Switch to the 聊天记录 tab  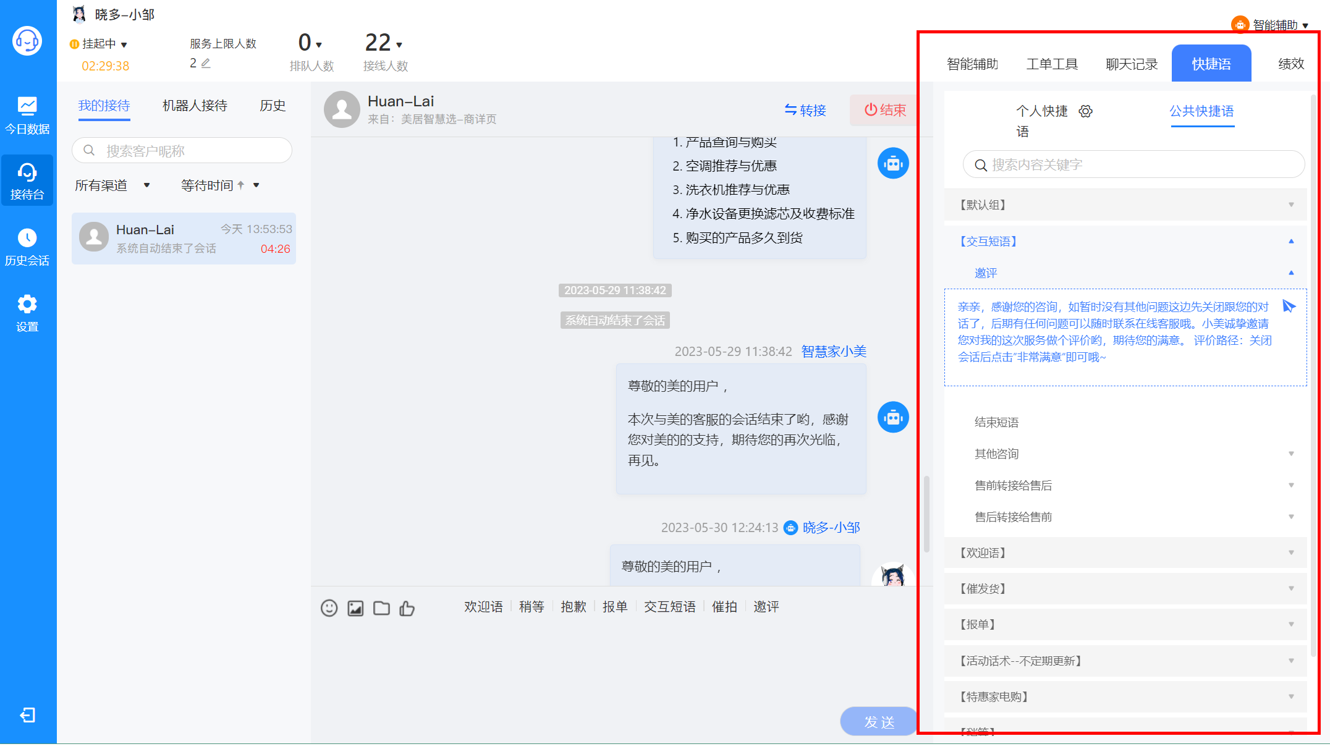coord(1132,64)
